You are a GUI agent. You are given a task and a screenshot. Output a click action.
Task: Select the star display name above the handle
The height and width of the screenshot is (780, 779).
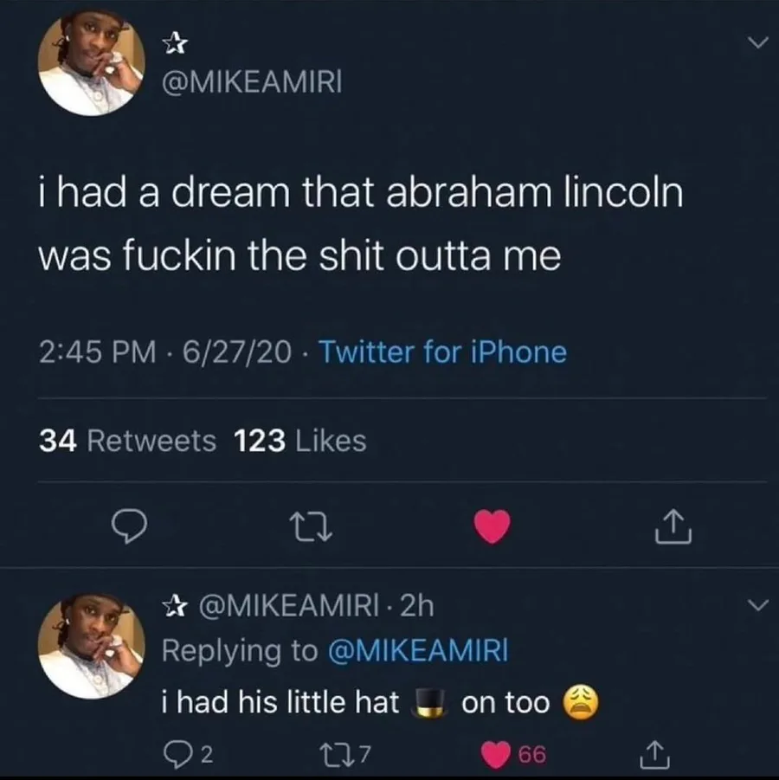pyautogui.click(x=175, y=42)
